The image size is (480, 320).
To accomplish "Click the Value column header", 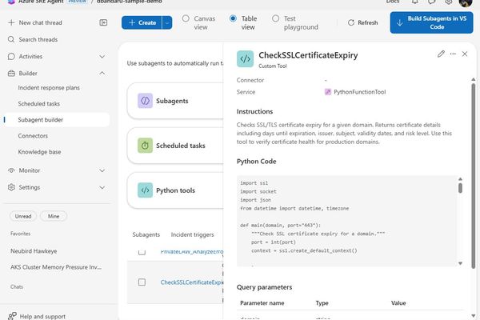I will point(398,303).
